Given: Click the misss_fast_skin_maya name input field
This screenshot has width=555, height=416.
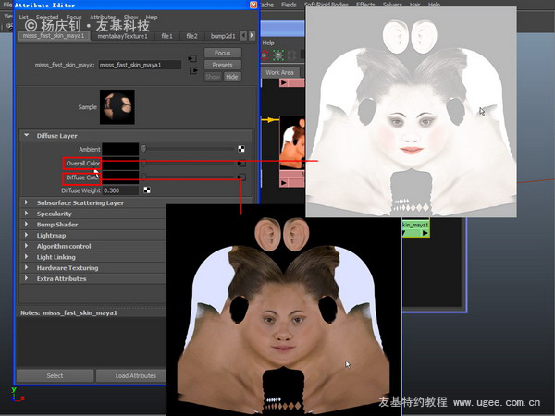Looking at the screenshot, I should [140, 65].
